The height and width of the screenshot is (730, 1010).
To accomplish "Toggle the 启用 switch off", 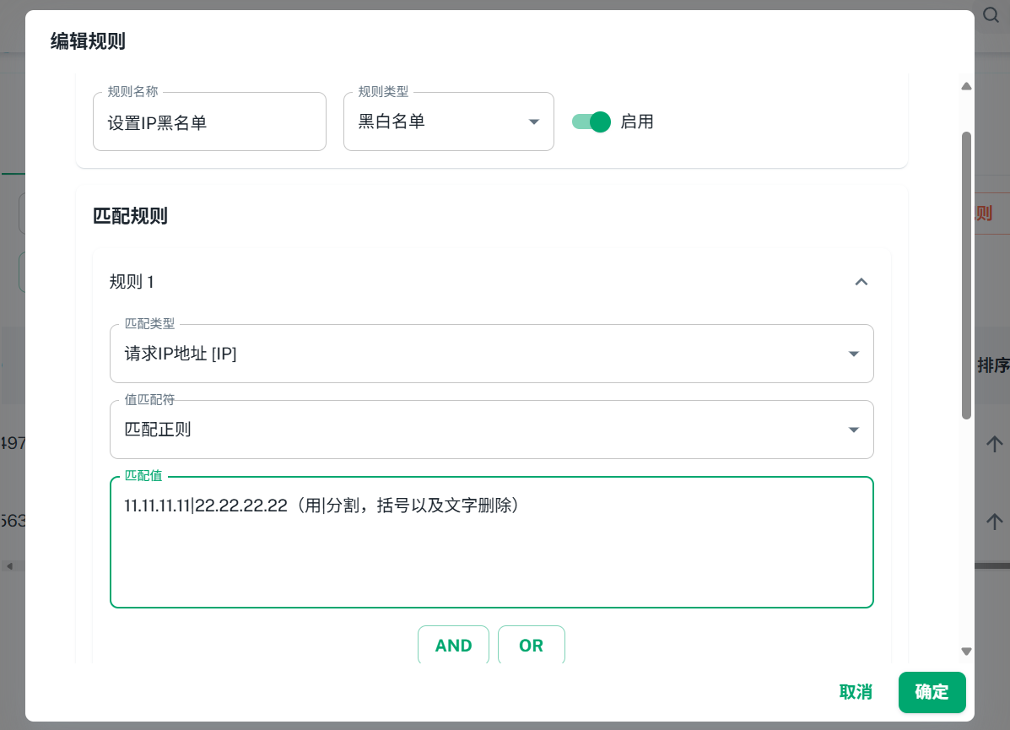I will pyautogui.click(x=591, y=122).
